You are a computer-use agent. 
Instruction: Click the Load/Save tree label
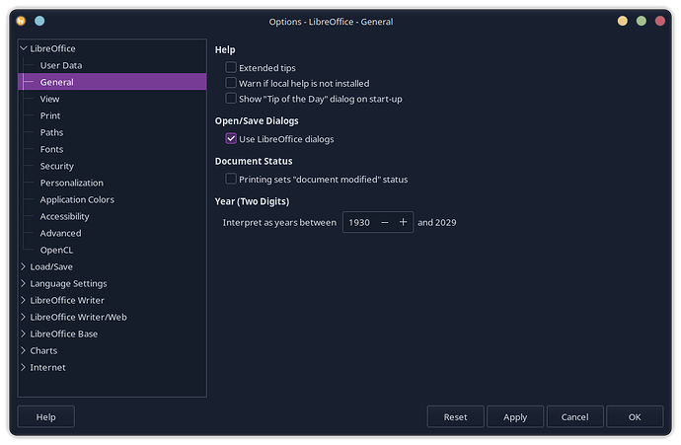coord(51,266)
